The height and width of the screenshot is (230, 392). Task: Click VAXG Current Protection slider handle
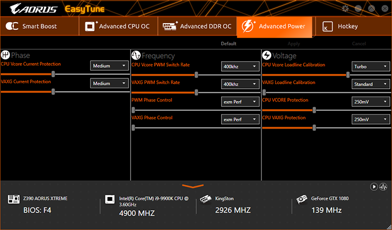(x=53, y=92)
